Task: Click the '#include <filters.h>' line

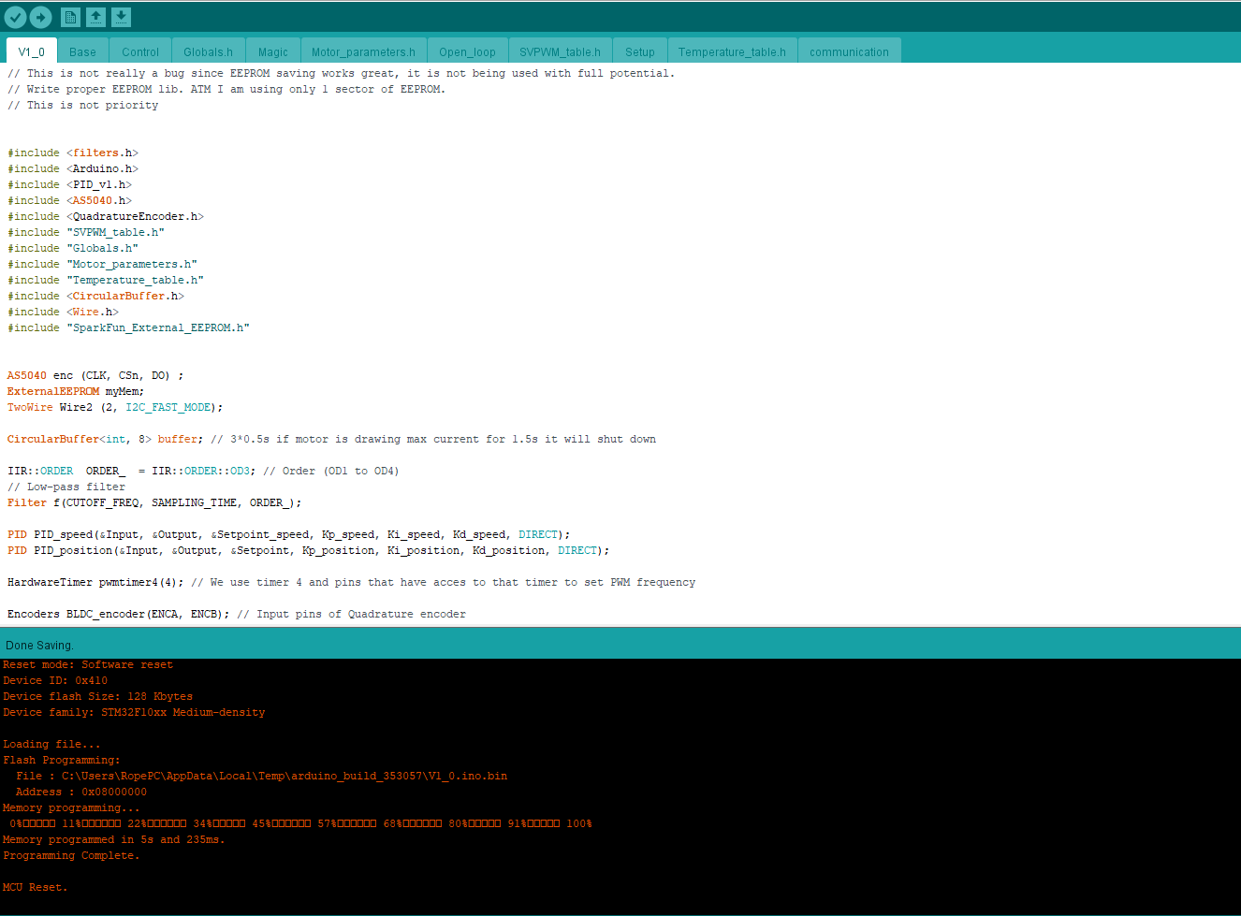Action: (x=73, y=153)
